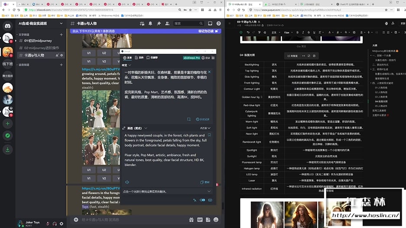Invite people icon on 卡通ip与人物 channel
Image resolution: width=406 pixels, height=228 pixels.
[57, 55]
